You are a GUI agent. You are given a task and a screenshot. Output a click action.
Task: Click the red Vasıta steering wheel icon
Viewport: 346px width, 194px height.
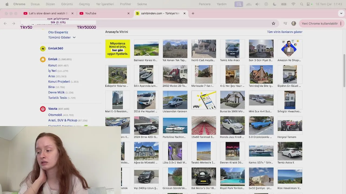(x=43, y=109)
